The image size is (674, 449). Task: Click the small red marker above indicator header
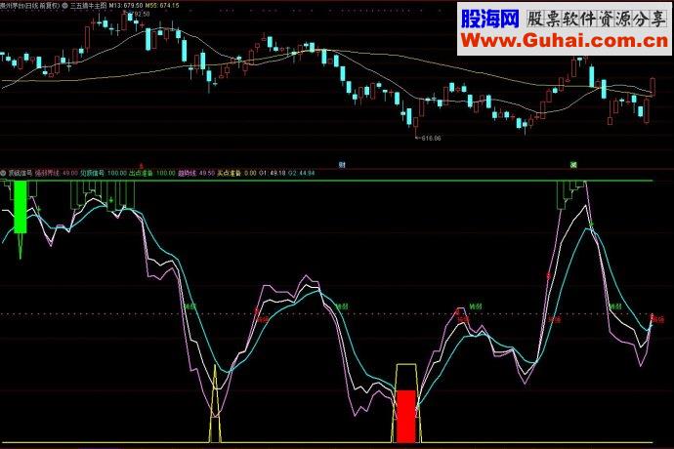click(x=142, y=165)
